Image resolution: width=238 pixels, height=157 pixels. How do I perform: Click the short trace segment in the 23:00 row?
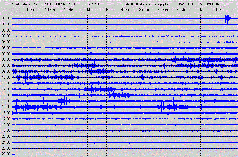(14, 154)
